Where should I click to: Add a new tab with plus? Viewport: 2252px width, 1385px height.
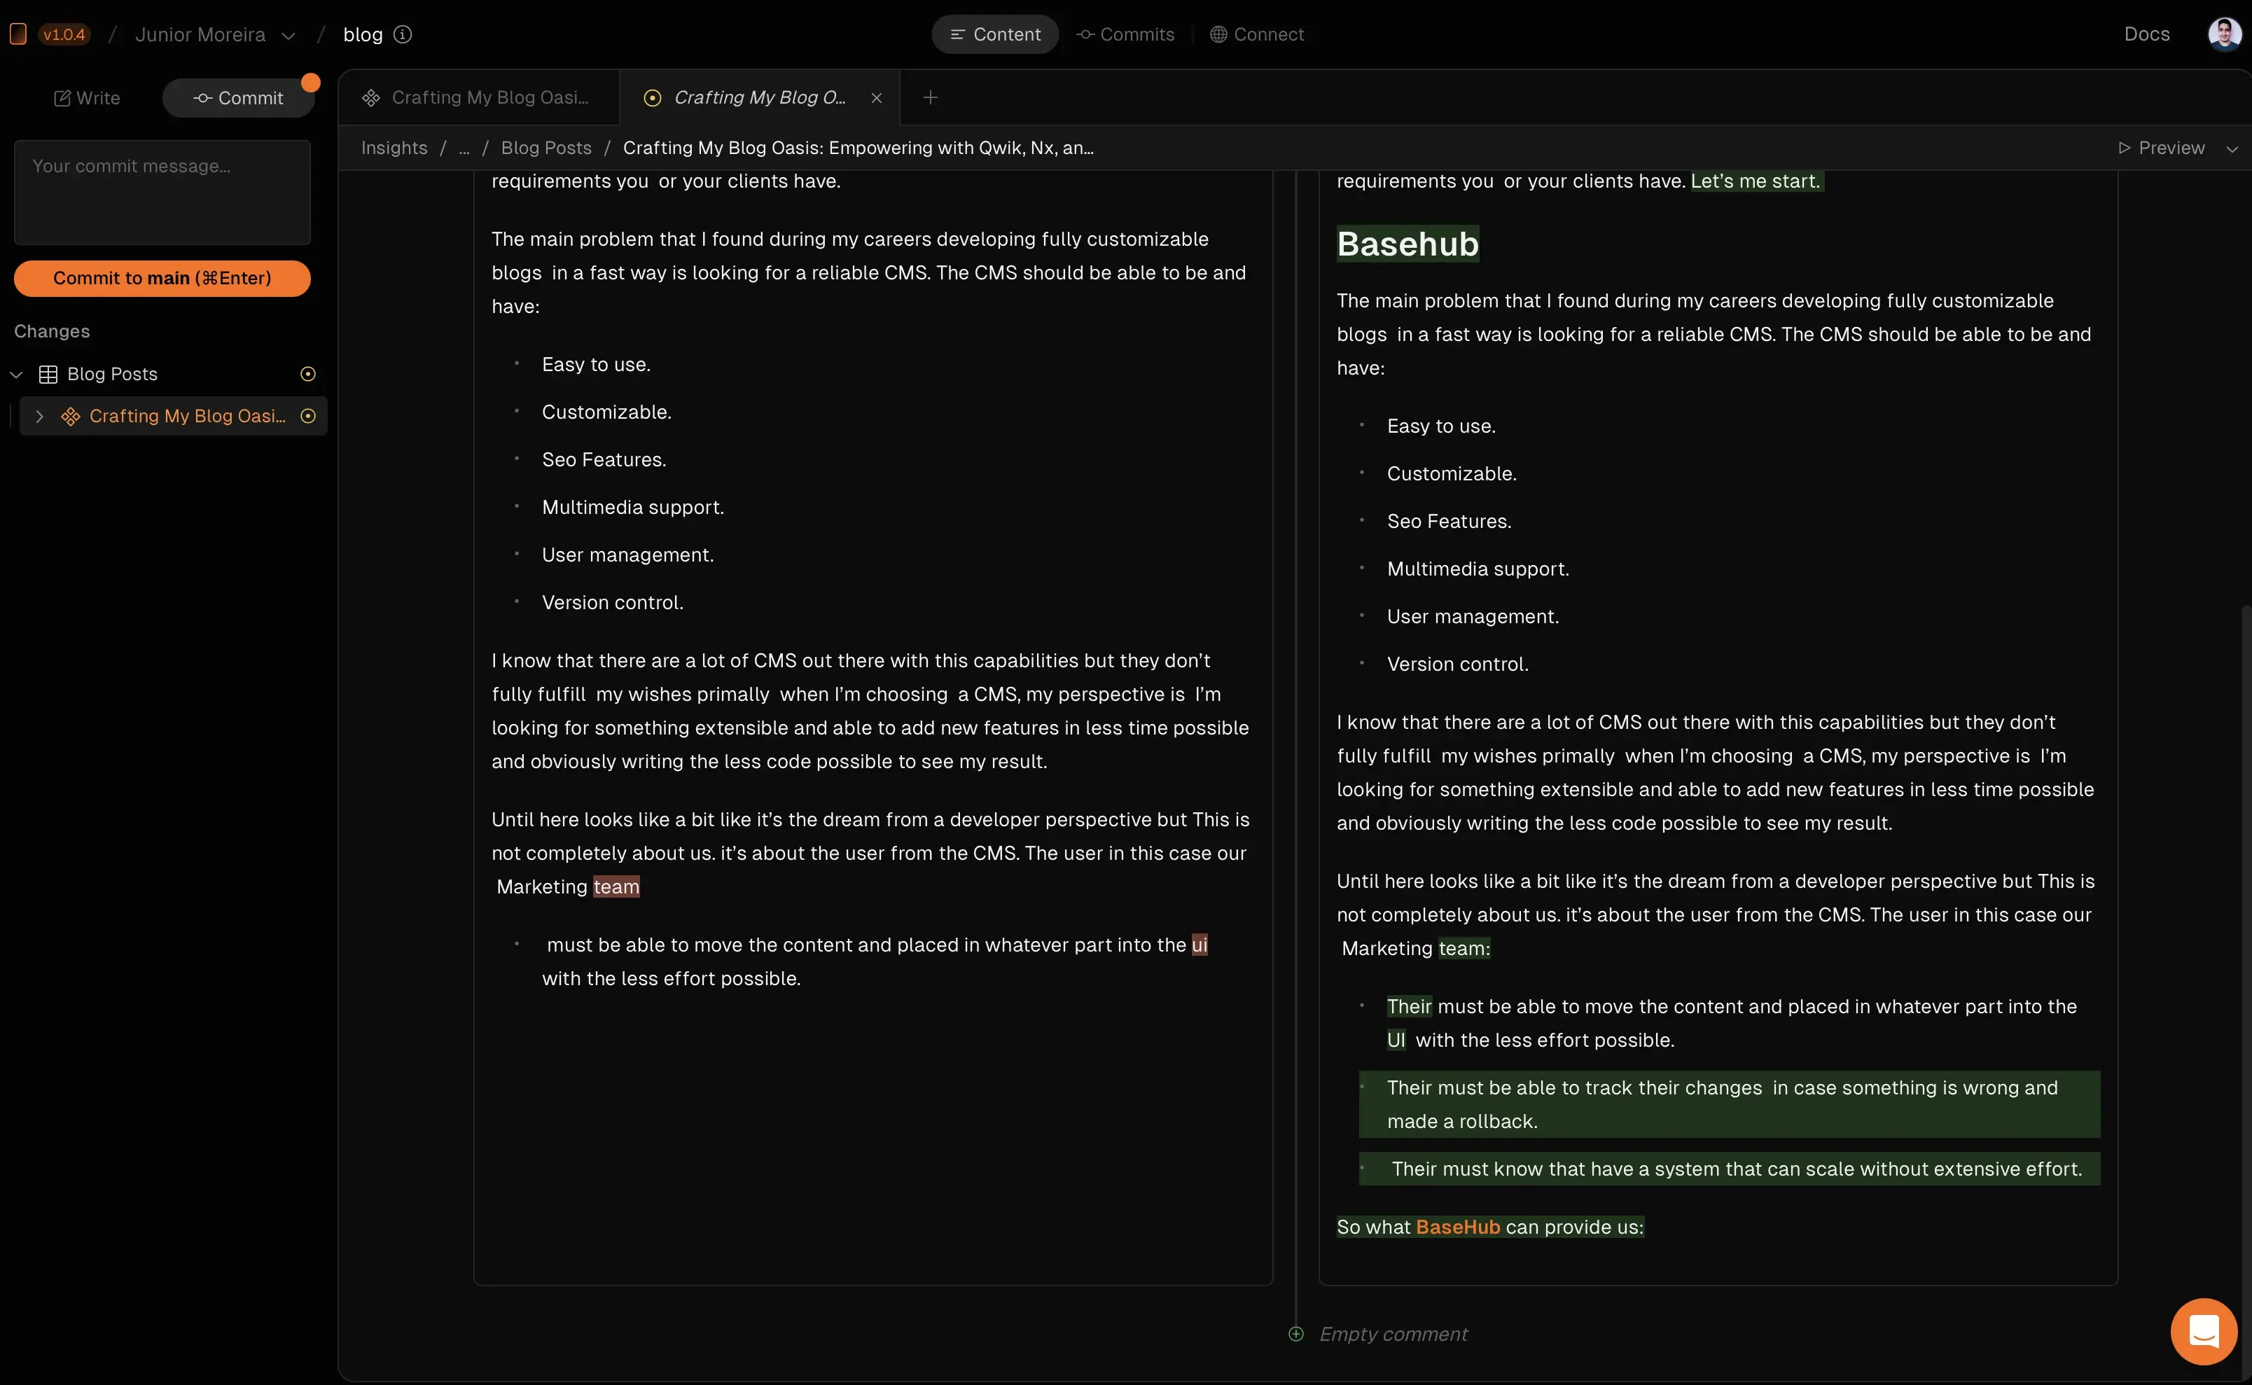click(x=929, y=97)
